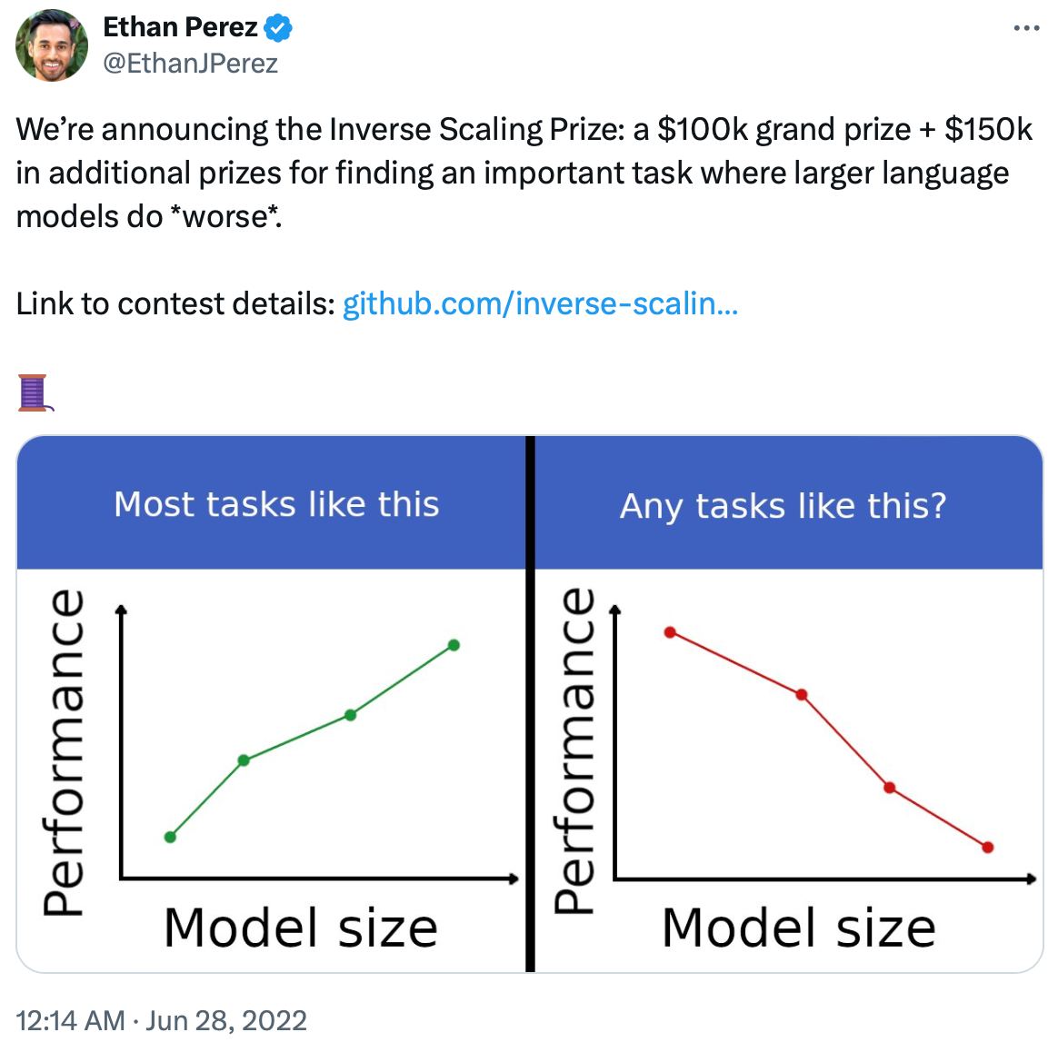Click the "Any tasks like this?" heading
The image size is (1058, 1052).
(783, 506)
